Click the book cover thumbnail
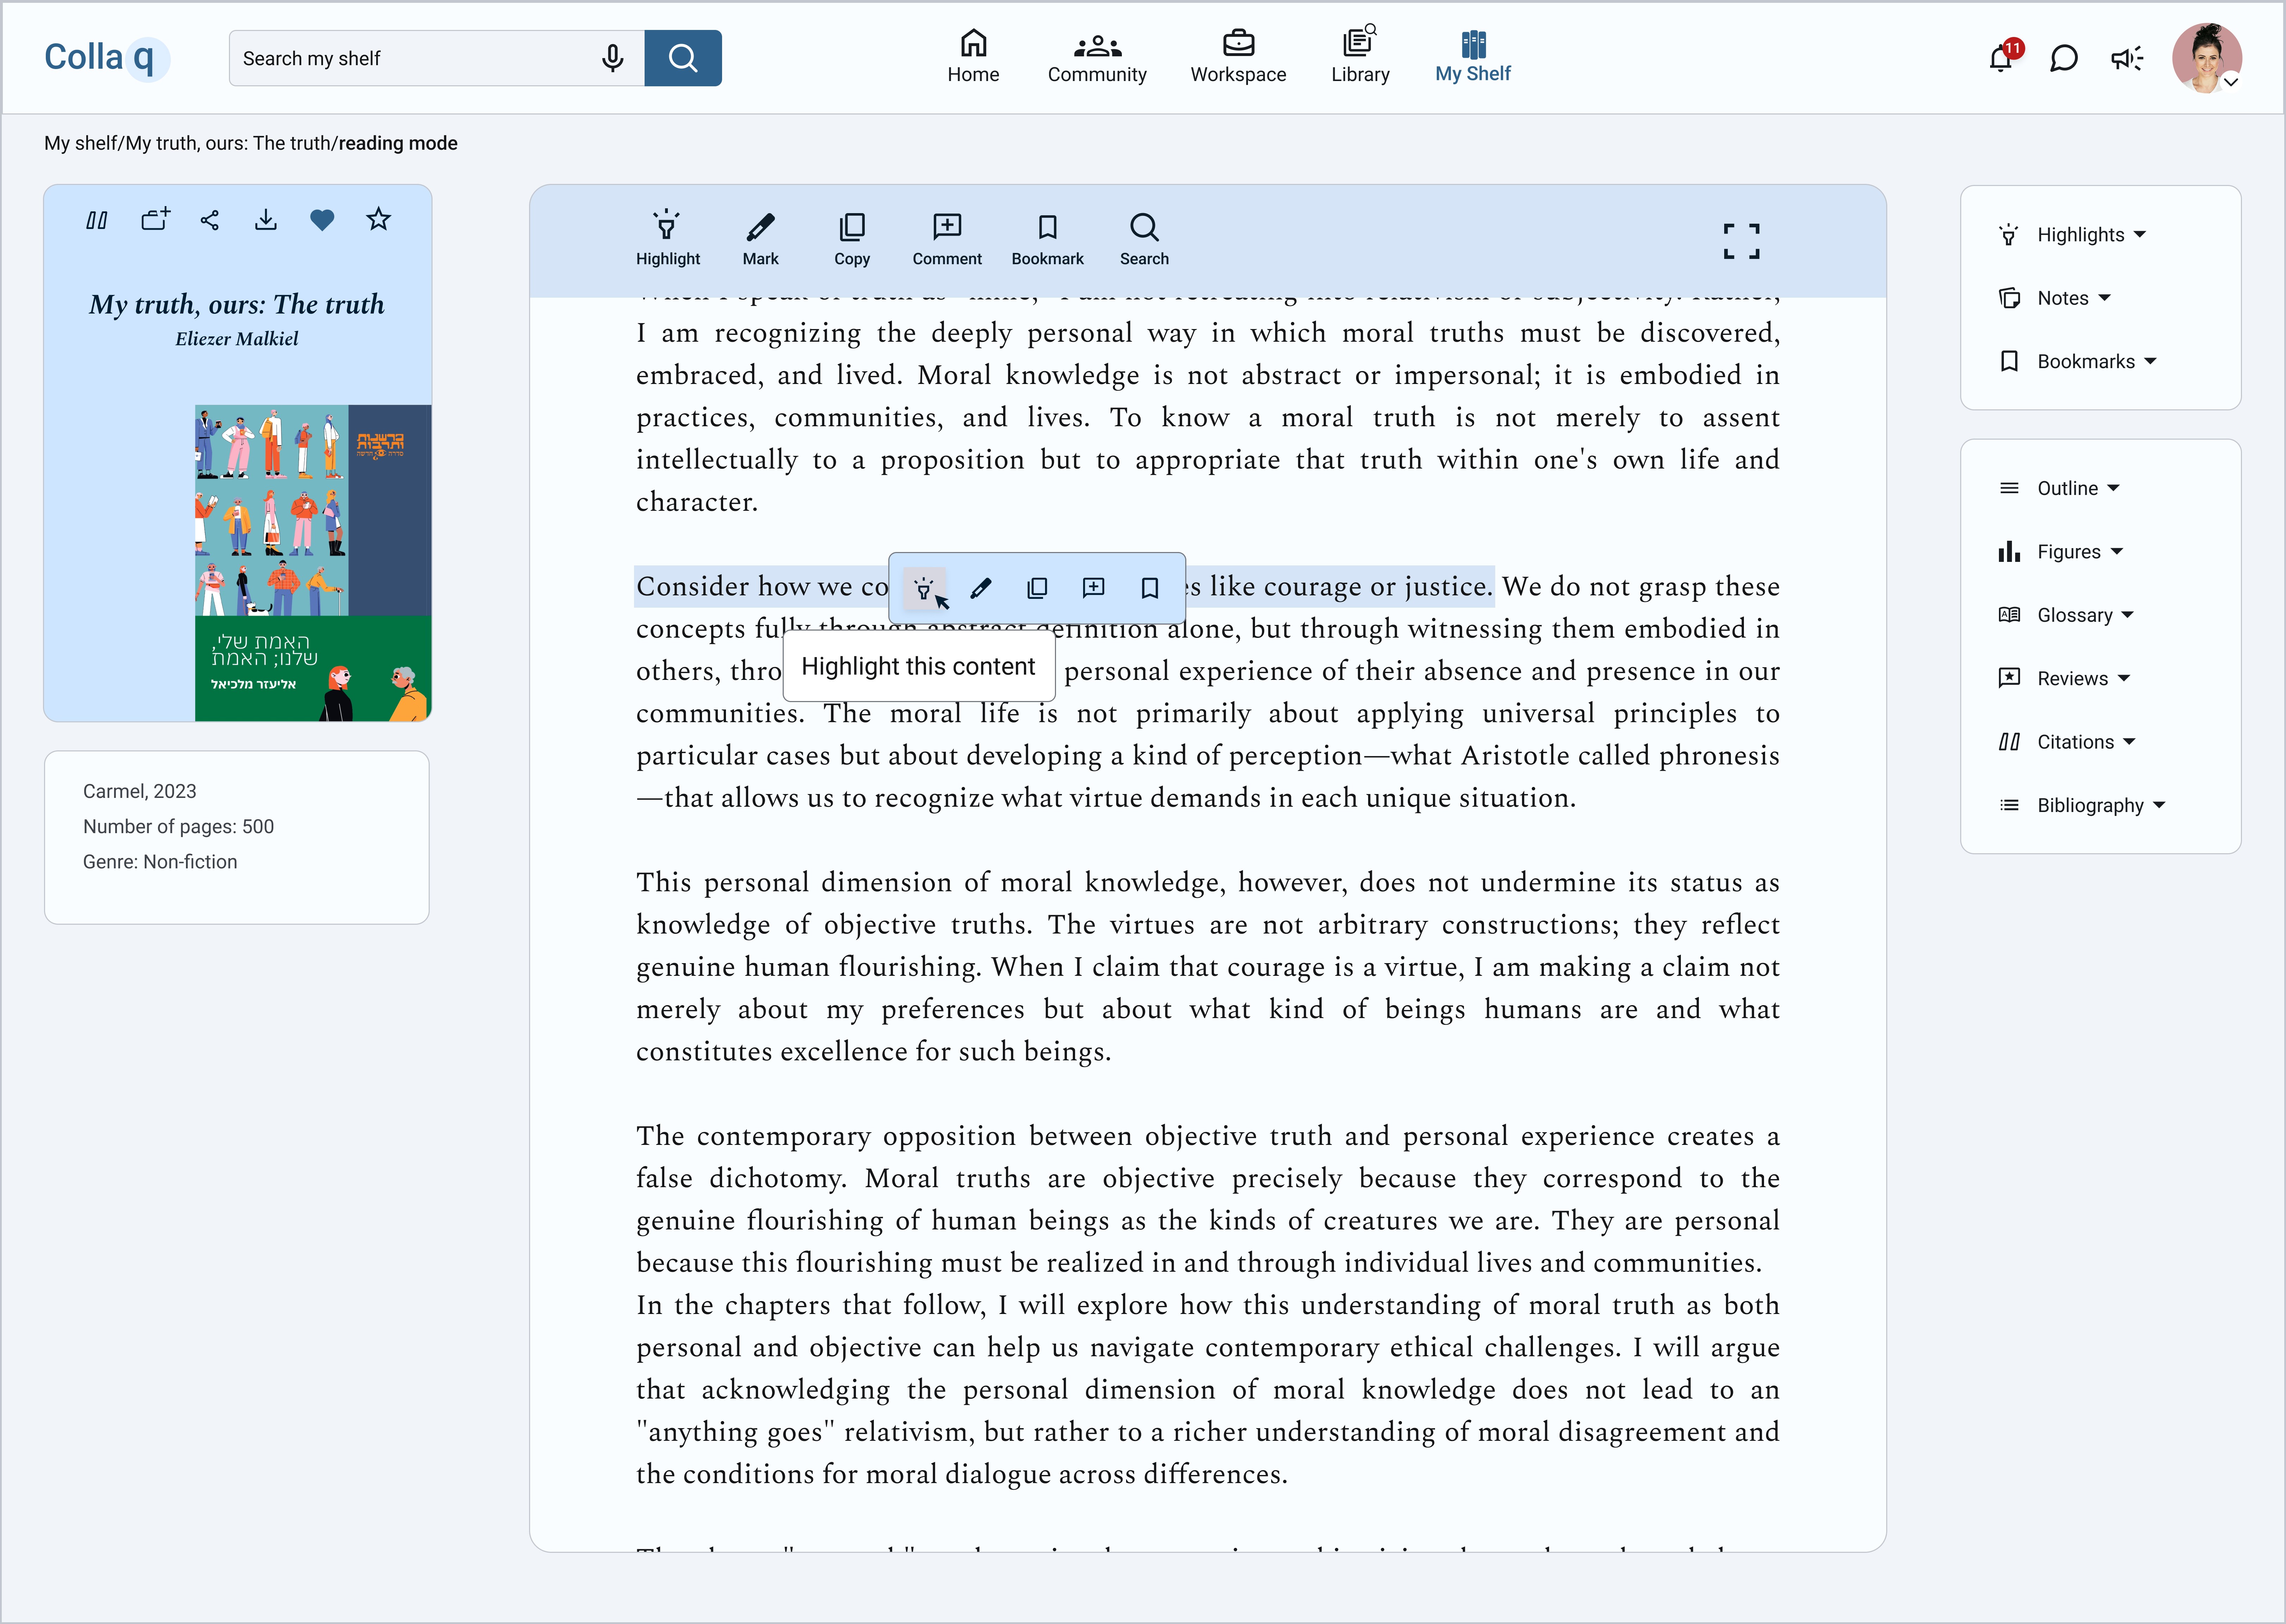This screenshot has height=1624, width=2286. point(313,563)
